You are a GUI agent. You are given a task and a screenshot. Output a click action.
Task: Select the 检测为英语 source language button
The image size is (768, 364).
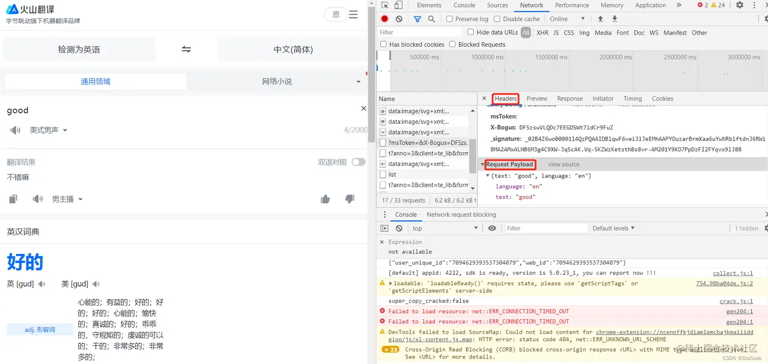click(x=79, y=49)
